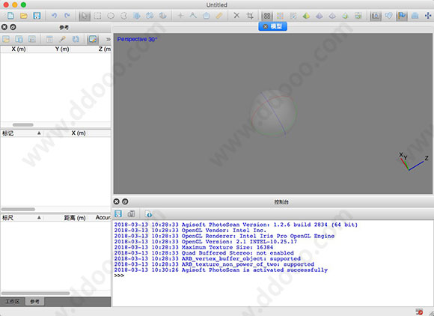Open reference settings table icon
434x316 pixels.
point(49,39)
